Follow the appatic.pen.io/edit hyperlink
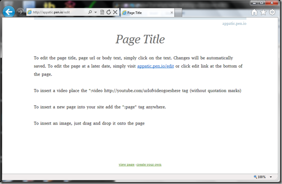This screenshot has width=282, height=184. pyautogui.click(x=155, y=66)
